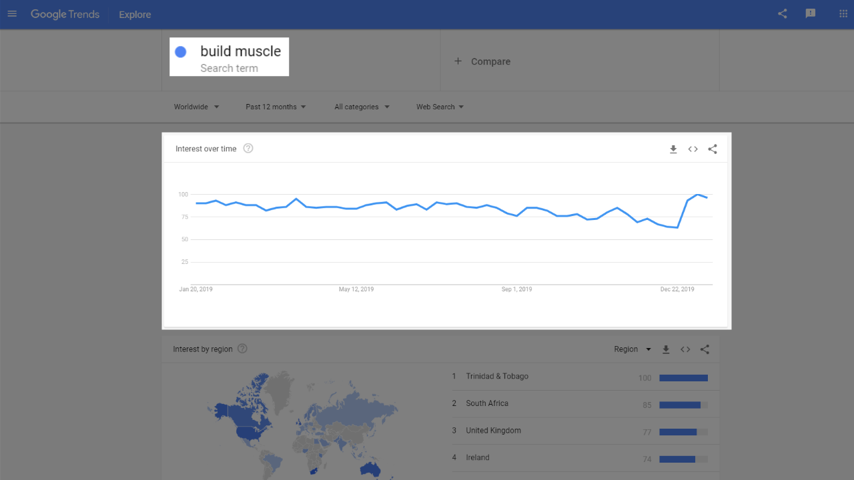
Task: Select Ireland region row
Action: [580, 458]
